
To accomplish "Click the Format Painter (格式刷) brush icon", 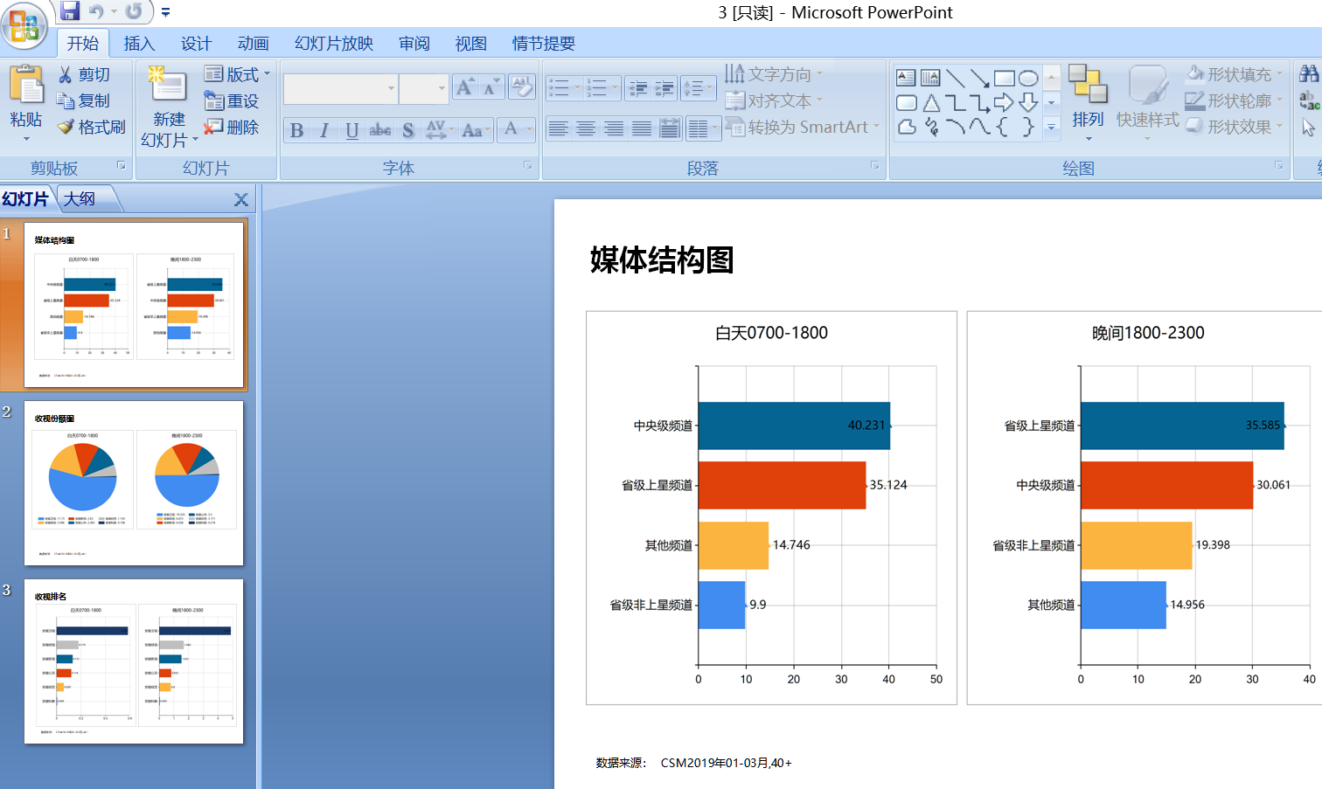I will (x=66, y=127).
